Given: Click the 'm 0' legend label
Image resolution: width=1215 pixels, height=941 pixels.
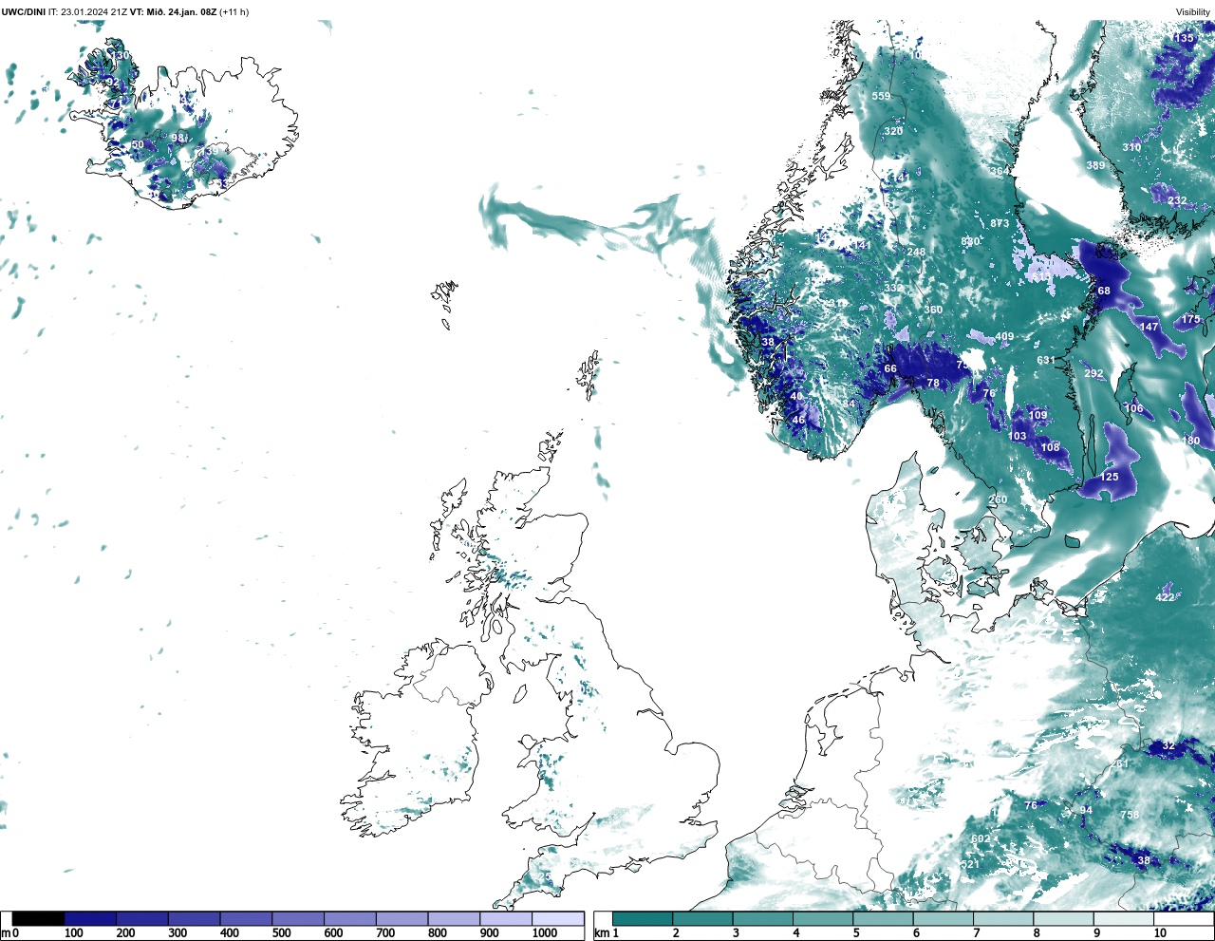Looking at the screenshot, I should (9, 933).
